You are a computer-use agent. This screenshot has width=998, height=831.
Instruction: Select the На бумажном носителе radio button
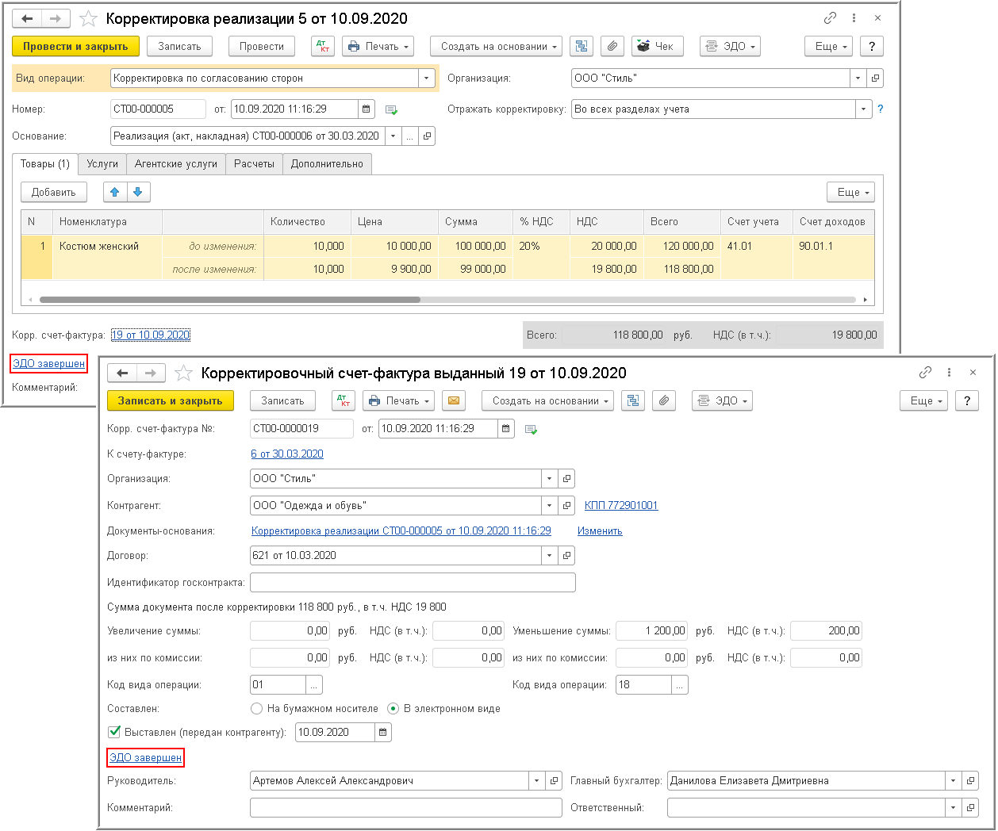pos(256,708)
